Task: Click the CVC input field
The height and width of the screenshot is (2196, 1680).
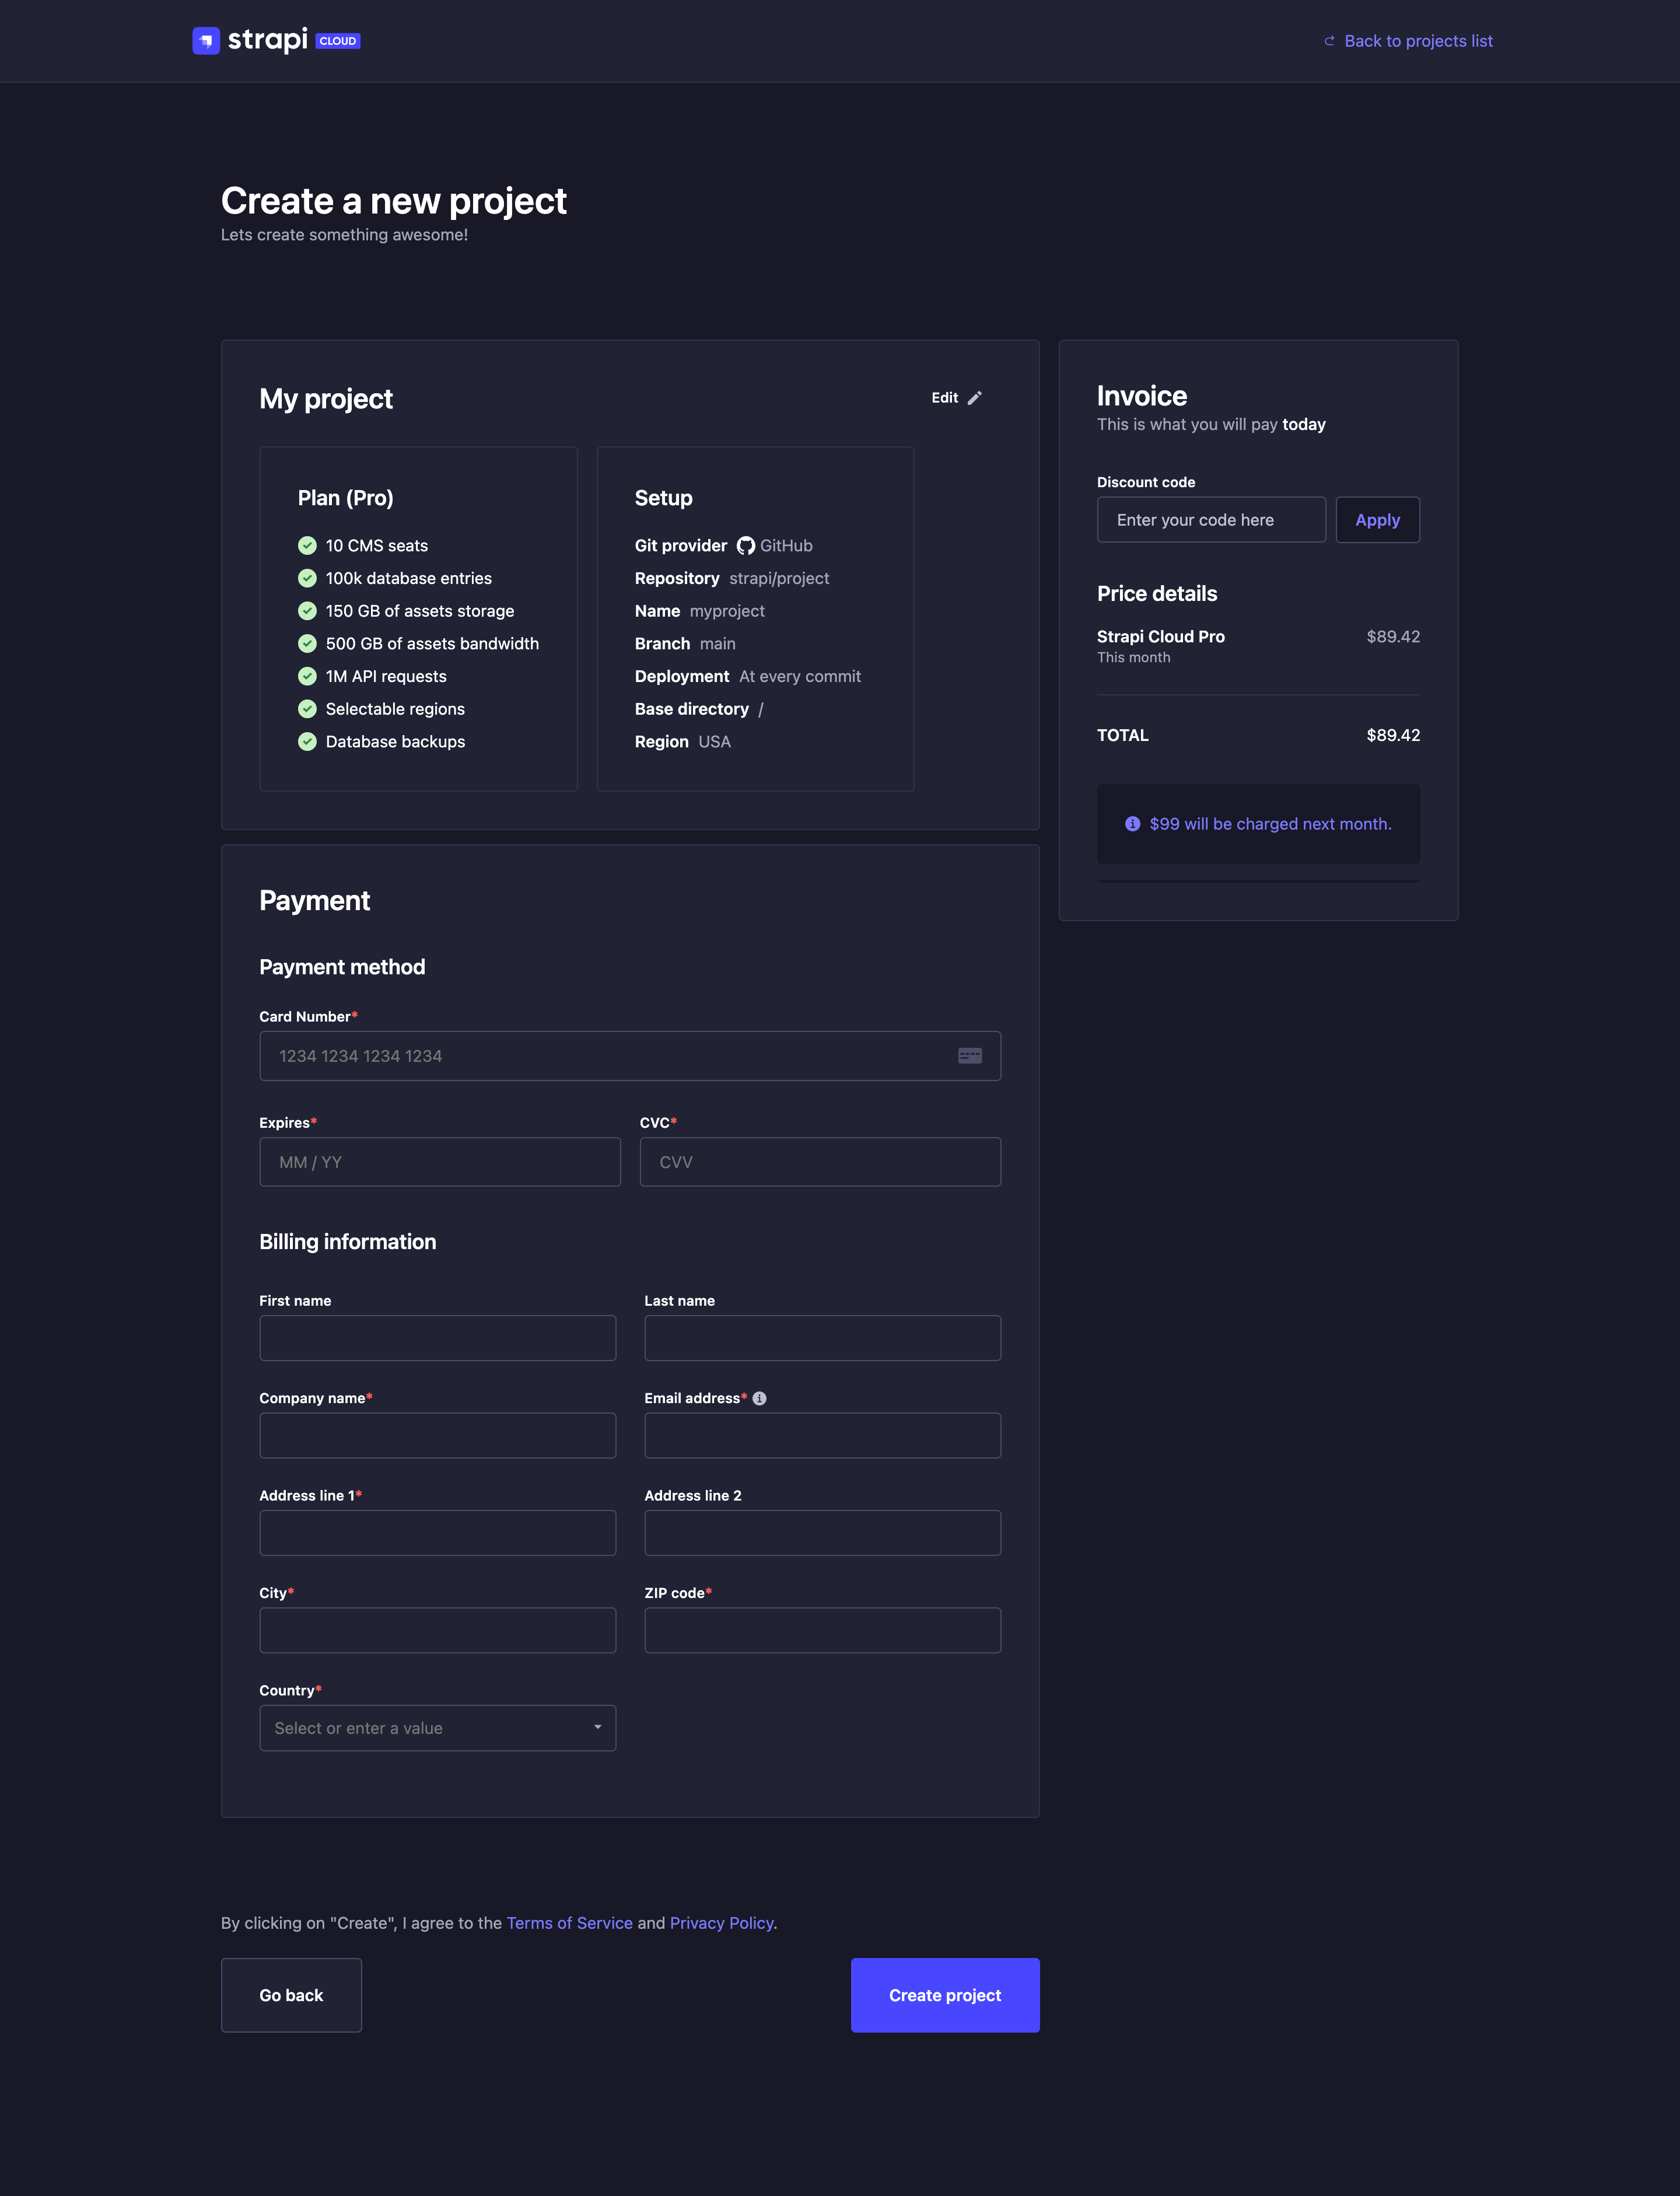Action: pyautogui.click(x=819, y=1161)
